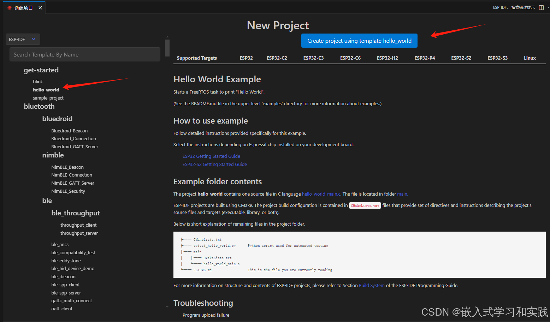Click ESP32-C2 in Supported Targets

[x=277, y=58]
